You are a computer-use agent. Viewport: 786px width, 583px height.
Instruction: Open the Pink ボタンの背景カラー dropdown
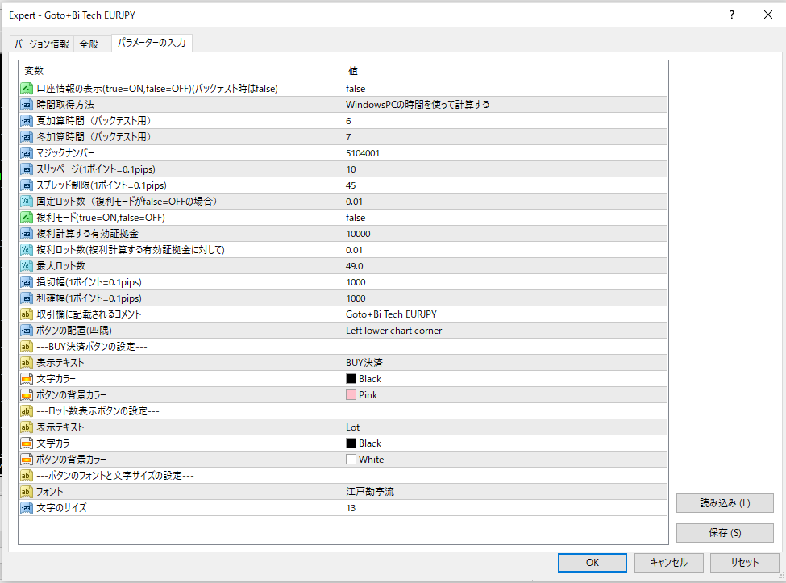(504, 395)
